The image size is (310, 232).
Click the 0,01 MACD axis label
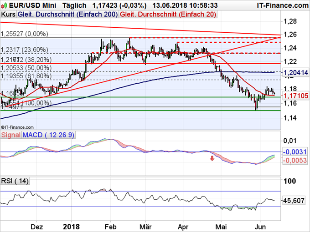point(290,141)
